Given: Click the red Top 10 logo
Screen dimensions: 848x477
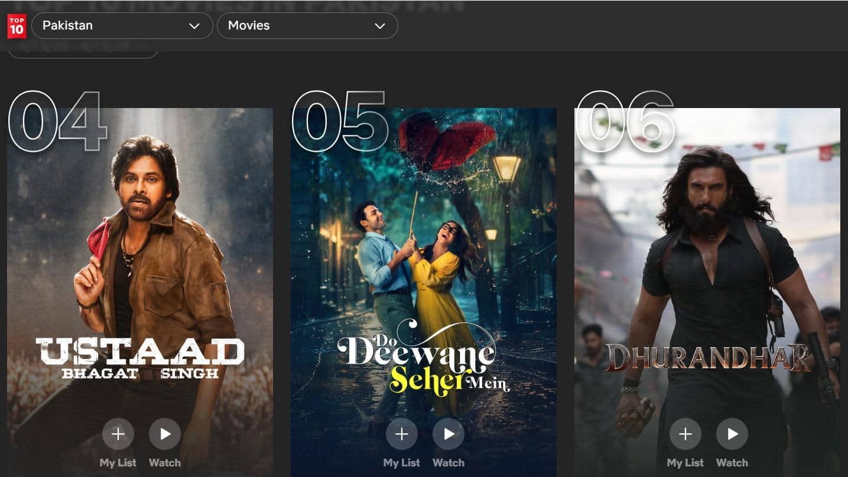Looking at the screenshot, I should click(x=17, y=26).
